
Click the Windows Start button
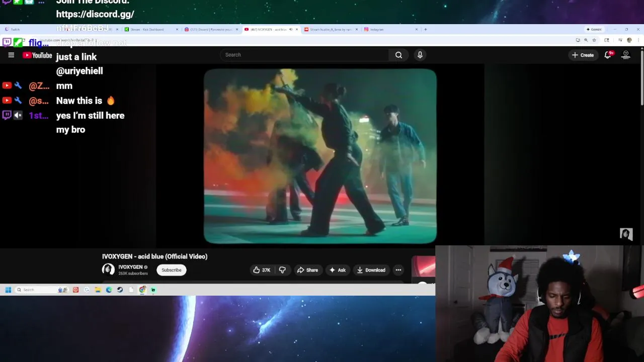(8, 290)
